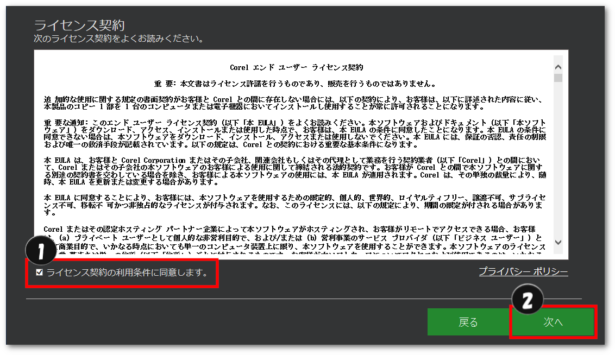Uncheck the license agreement consent checkbox
Viewport: 615px width, 355px height.
tap(39, 272)
